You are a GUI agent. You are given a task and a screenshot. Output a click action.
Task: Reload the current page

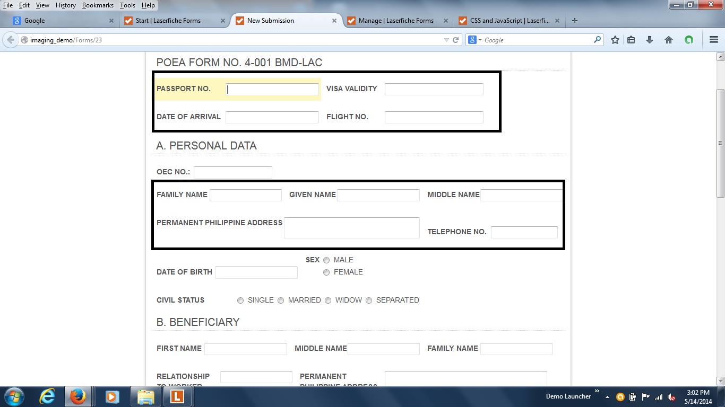[455, 40]
